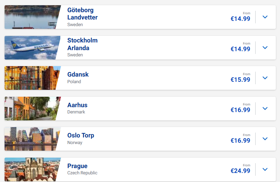Select the Aarhus destination name

point(77,105)
